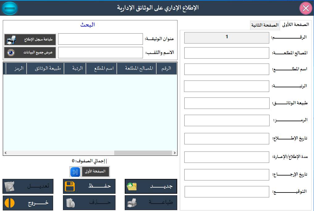The width and height of the screenshot is (314, 211).
Task: Click the notepad edit icon on تعديل
Action: click(10, 187)
